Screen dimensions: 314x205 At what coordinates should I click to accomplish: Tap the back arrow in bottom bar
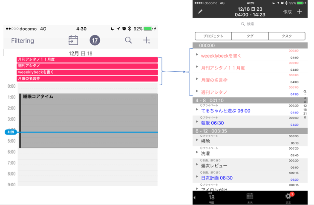tap(195, 198)
